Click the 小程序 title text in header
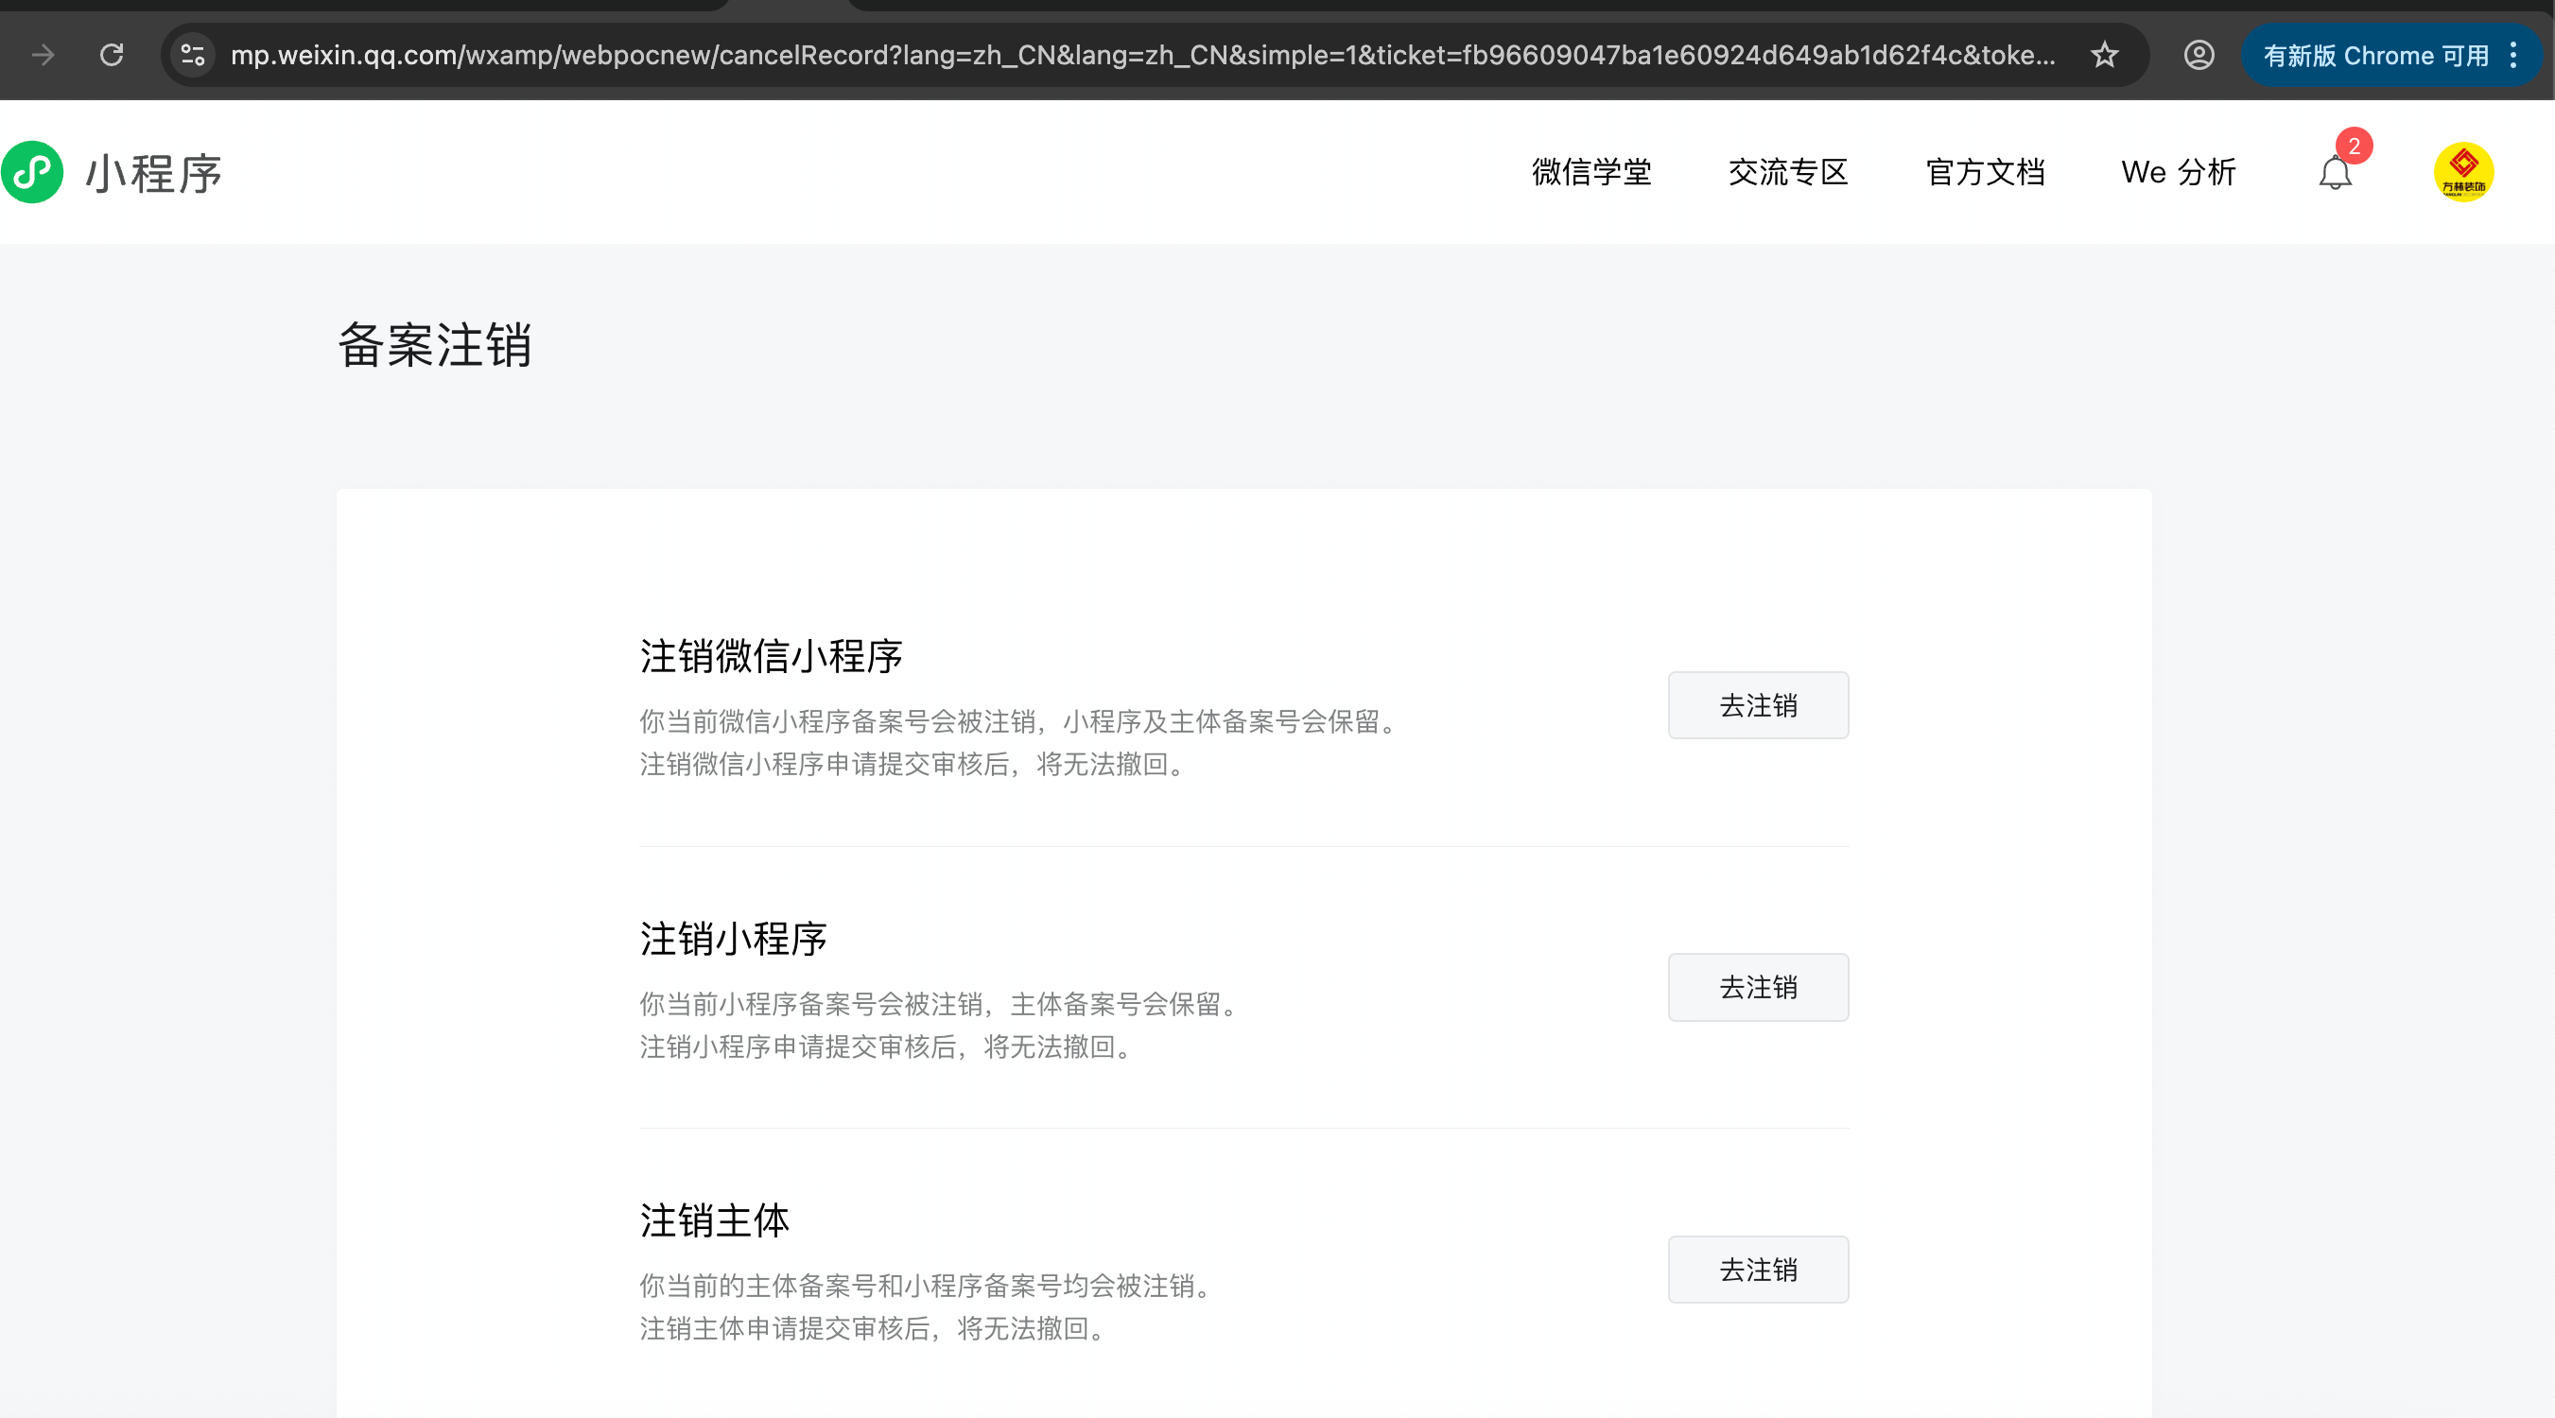 (154, 174)
